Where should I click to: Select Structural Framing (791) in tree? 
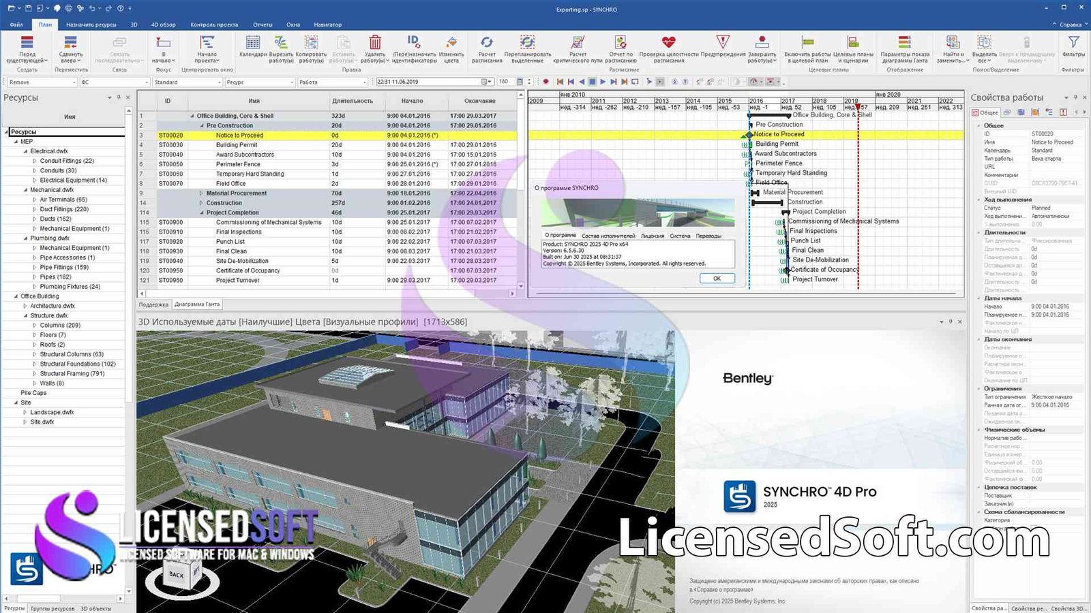pyautogui.click(x=72, y=373)
